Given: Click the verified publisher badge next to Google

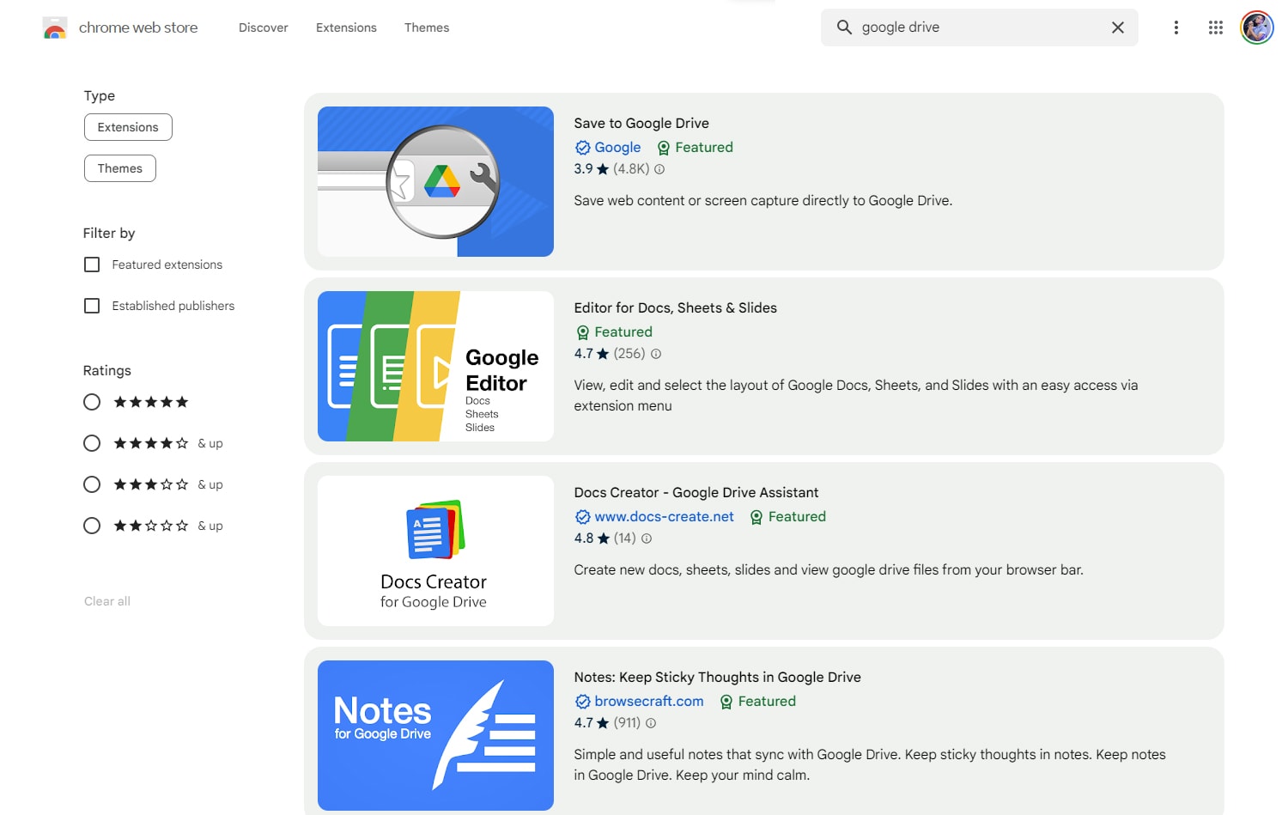Looking at the screenshot, I should [x=583, y=147].
